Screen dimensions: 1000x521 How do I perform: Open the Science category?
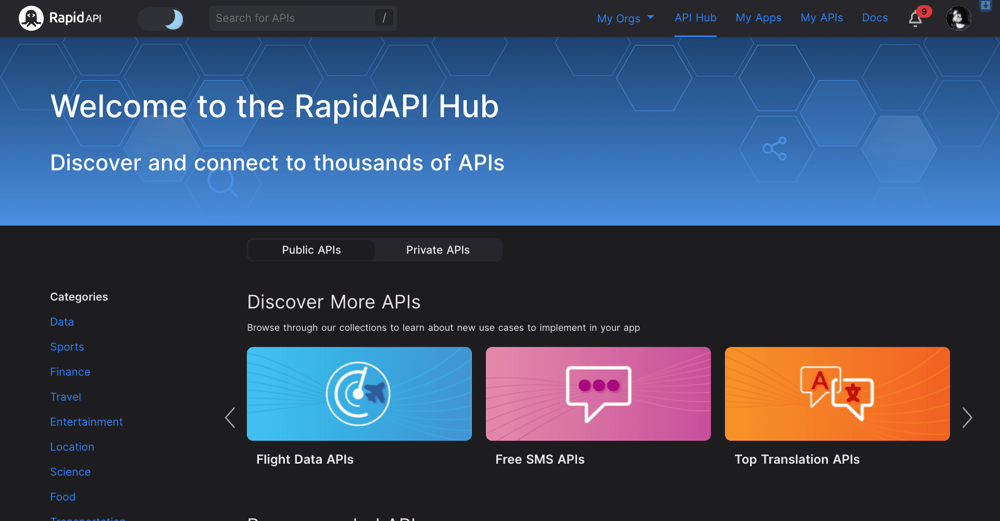pos(70,472)
